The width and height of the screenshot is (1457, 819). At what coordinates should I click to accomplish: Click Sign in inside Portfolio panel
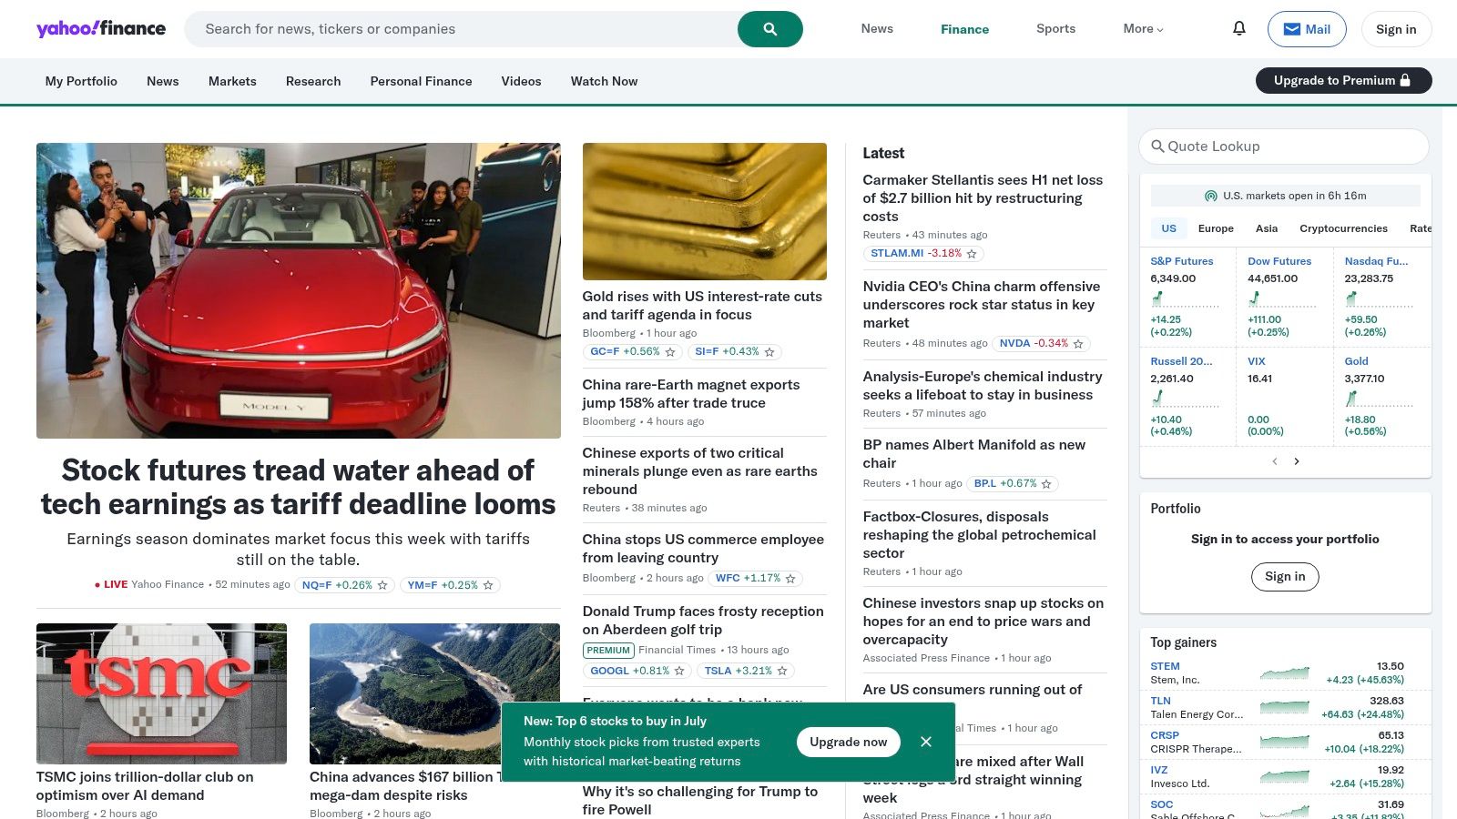tap(1285, 576)
